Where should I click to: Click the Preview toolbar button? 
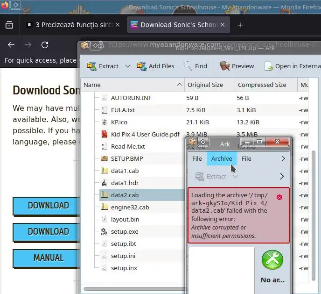pyautogui.click(x=237, y=66)
